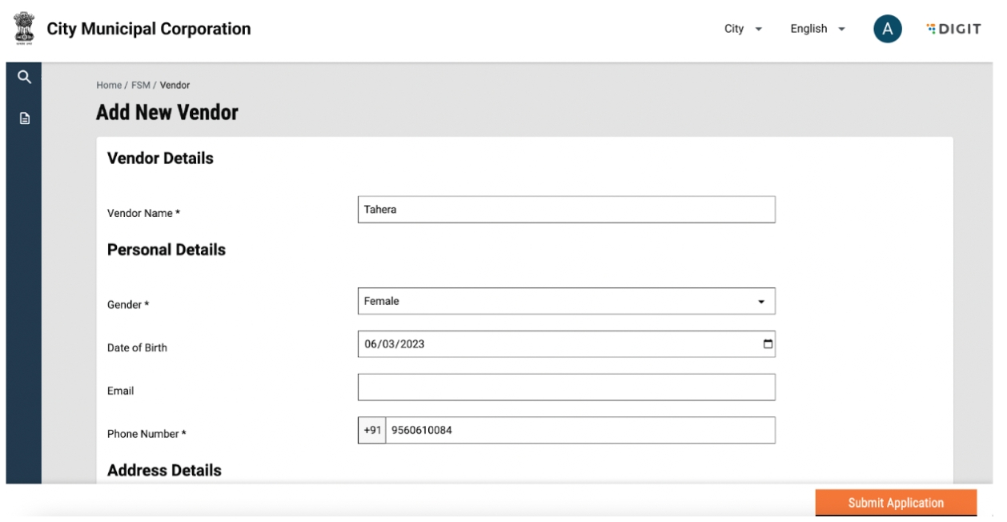This screenshot has height=522, width=1007.
Task: Click the +91 country code prefix
Action: [372, 430]
